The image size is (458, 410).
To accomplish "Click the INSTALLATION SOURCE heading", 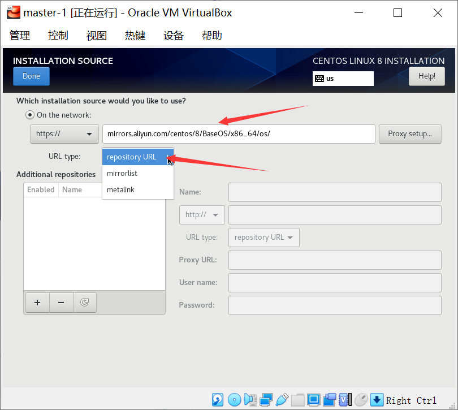I will click(x=63, y=61).
